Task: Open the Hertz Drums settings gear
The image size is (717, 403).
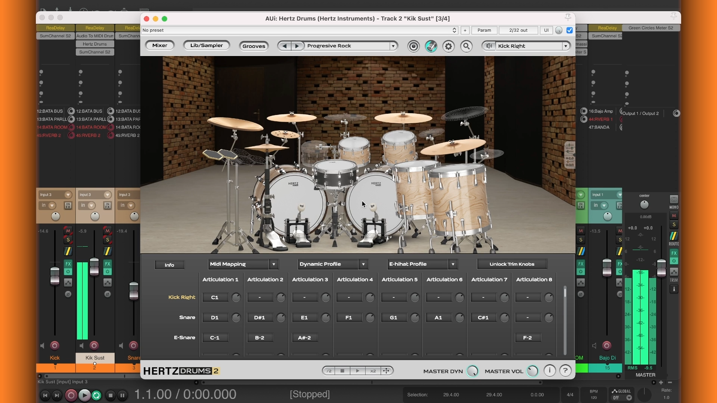Action: 448,46
